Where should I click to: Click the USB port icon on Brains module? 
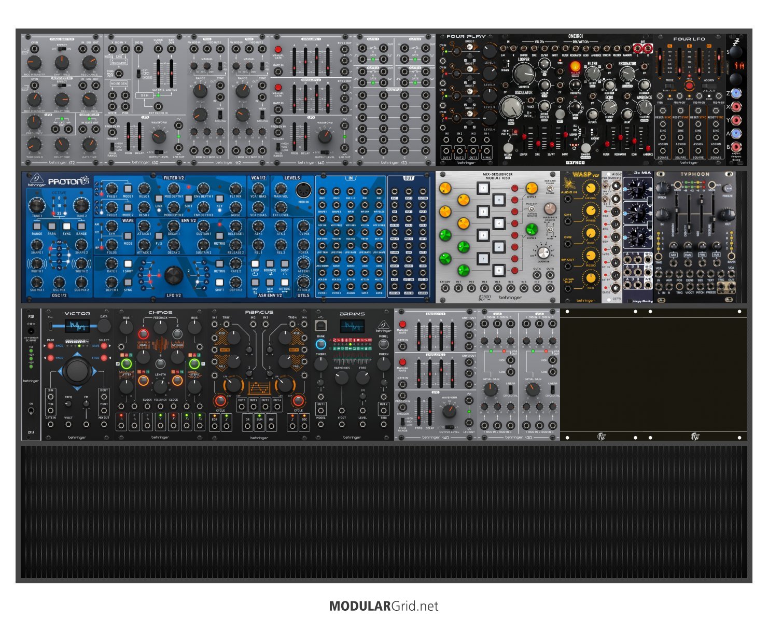click(320, 326)
